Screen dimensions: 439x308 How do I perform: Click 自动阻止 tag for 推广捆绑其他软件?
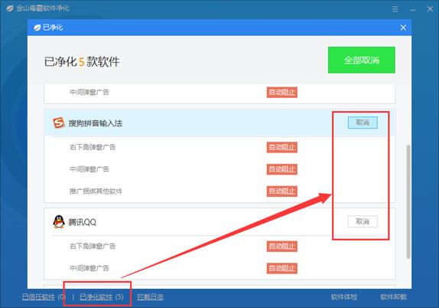(x=282, y=192)
